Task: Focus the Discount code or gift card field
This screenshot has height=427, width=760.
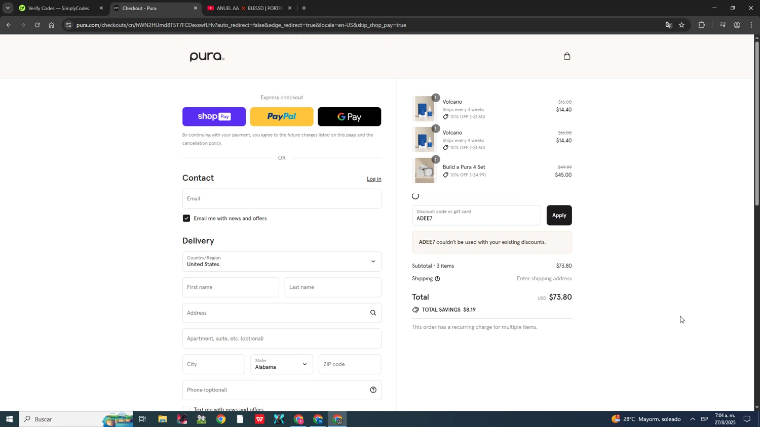Action: pos(476,216)
